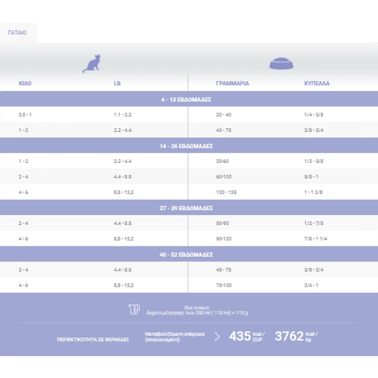The height and width of the screenshot is (378, 378).
Task: Click the 7/8 - 1 1/4 cups cell
Action: click(316, 239)
